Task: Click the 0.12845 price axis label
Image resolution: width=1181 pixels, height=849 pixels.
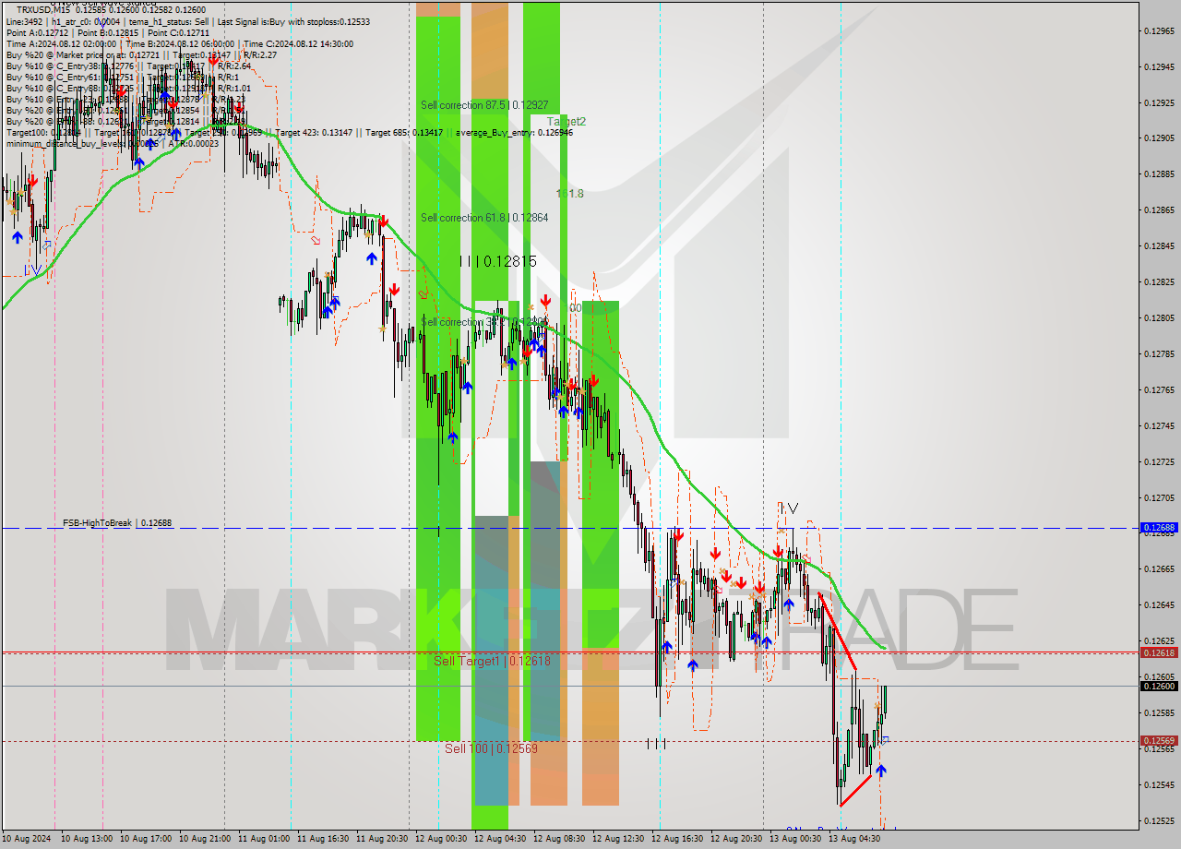Action: coord(1159,246)
